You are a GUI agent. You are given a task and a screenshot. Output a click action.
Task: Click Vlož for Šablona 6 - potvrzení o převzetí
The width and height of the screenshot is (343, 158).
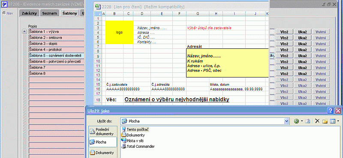click(284, 62)
